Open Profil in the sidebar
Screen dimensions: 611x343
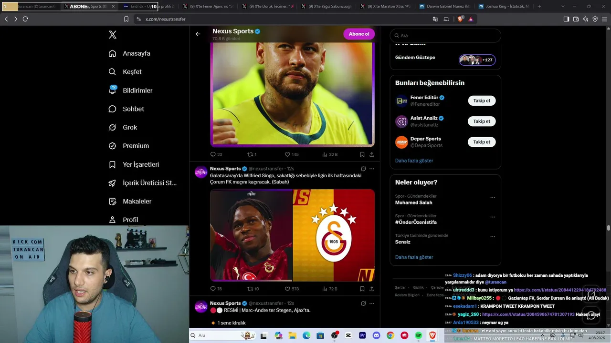[123, 220]
